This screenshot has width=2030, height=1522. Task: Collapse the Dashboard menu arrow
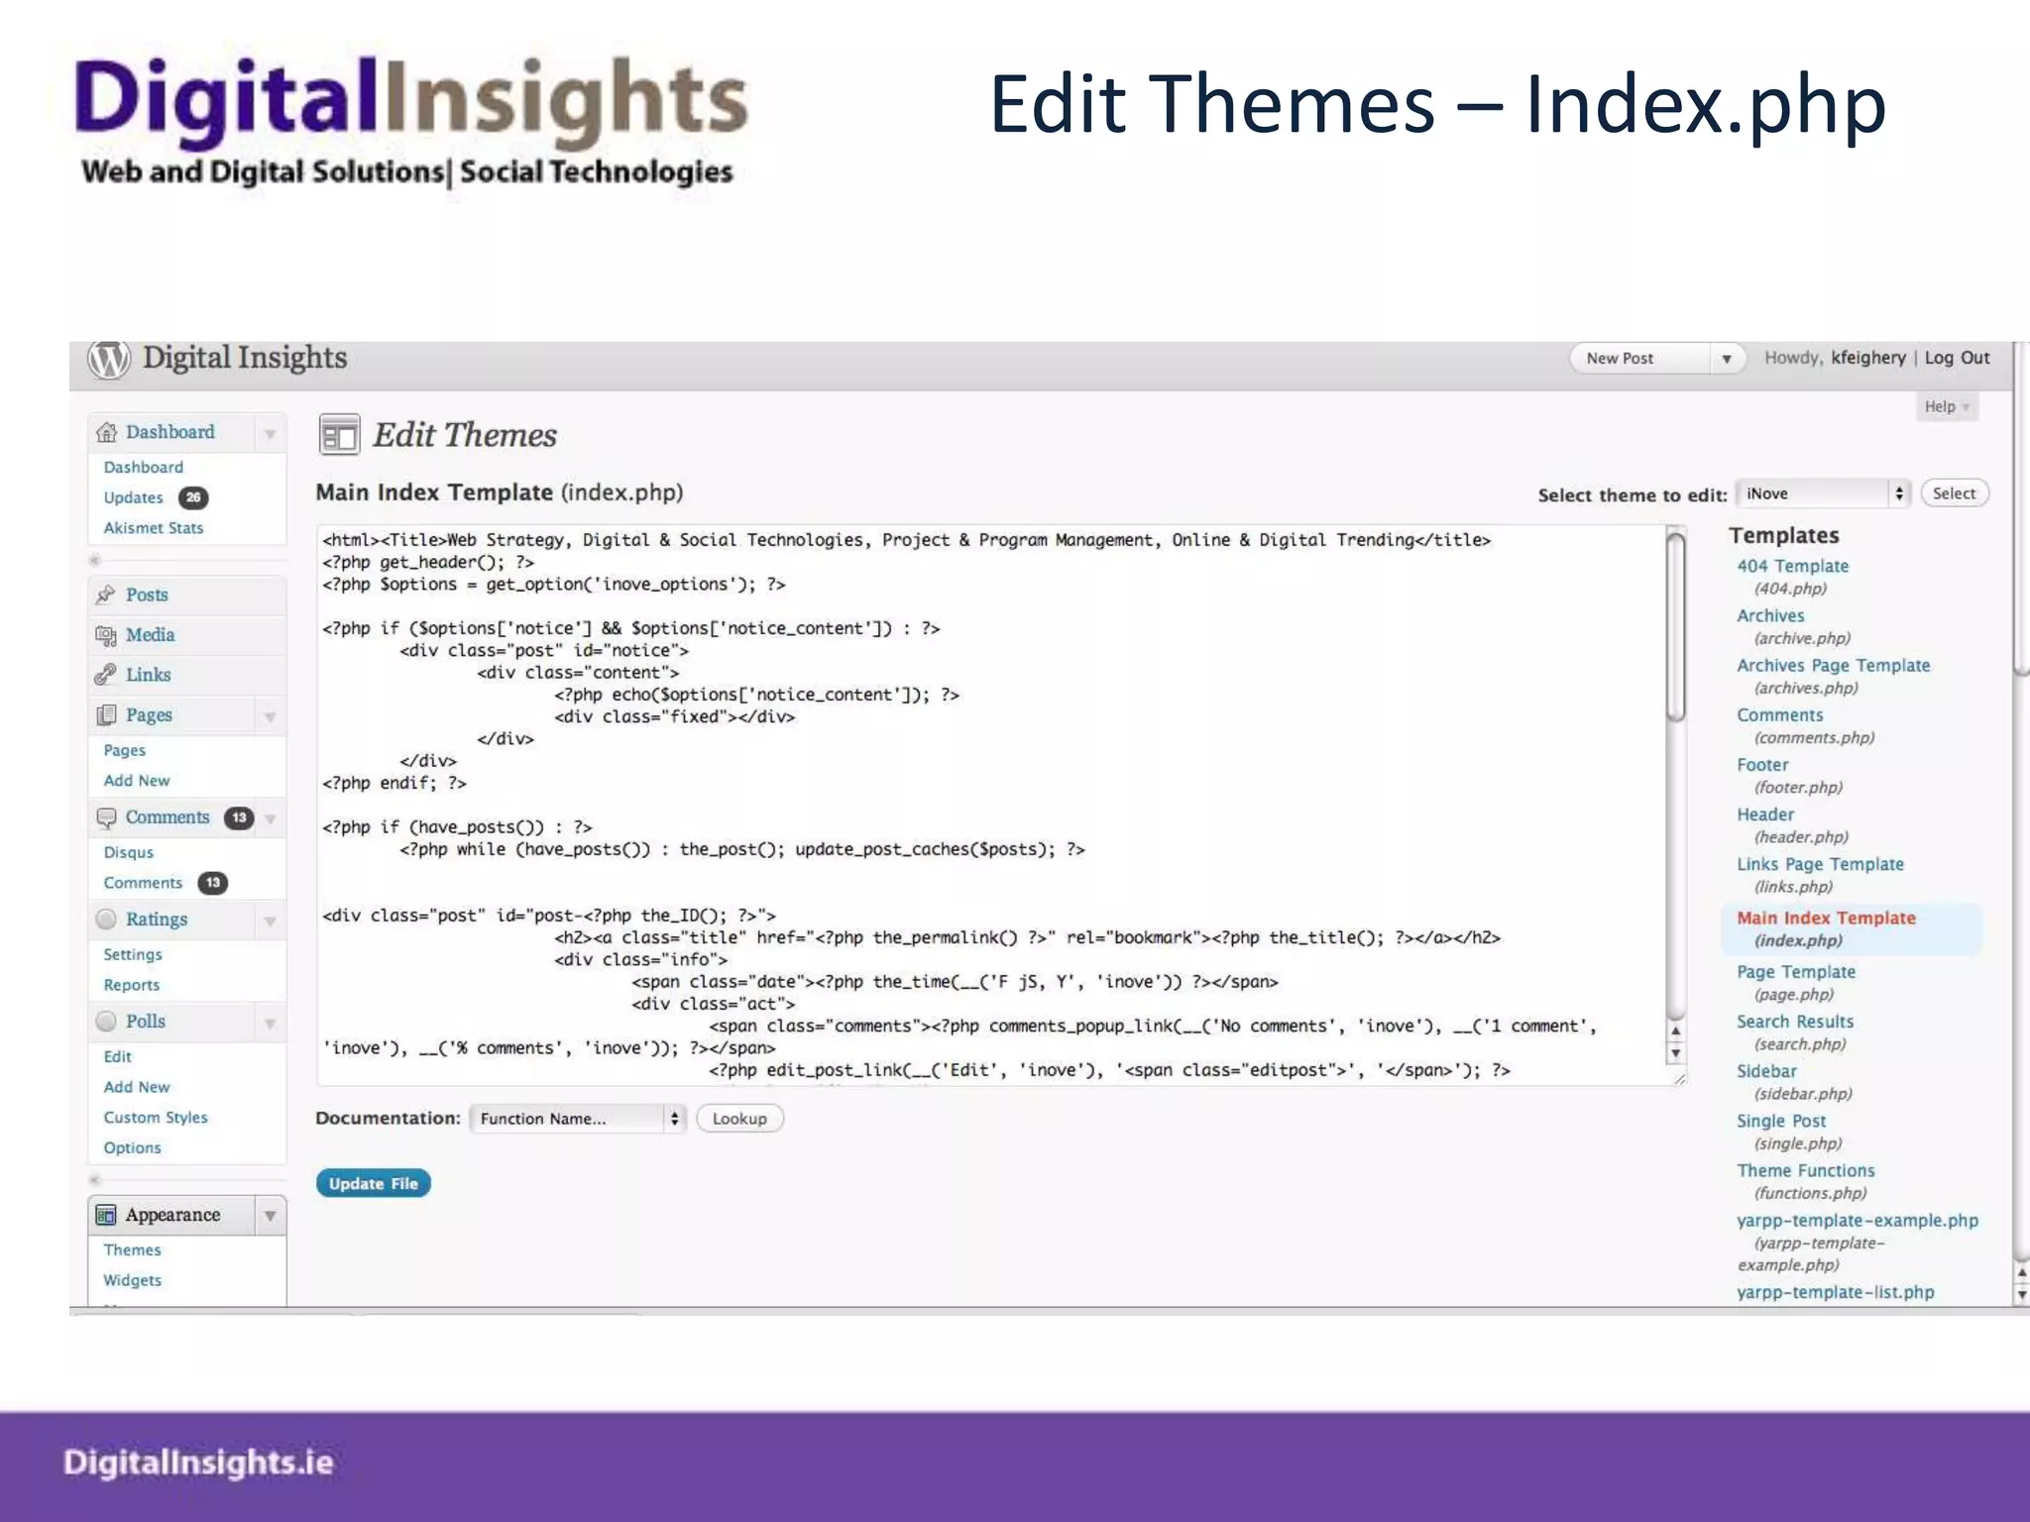click(x=270, y=434)
